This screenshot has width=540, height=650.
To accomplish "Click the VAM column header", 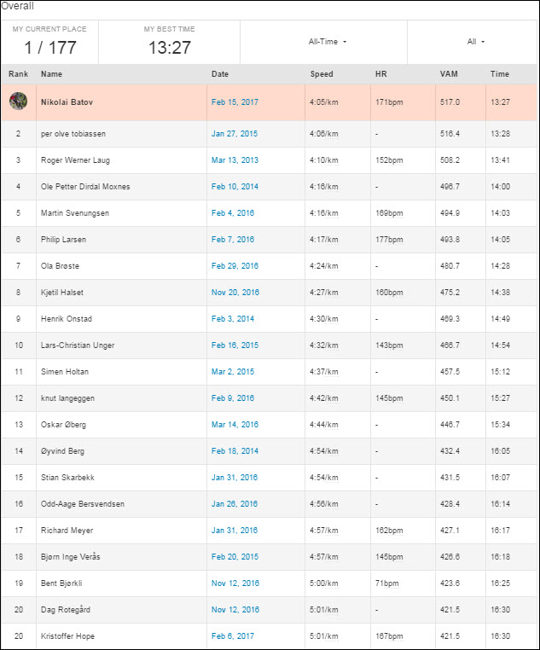I will [x=449, y=74].
